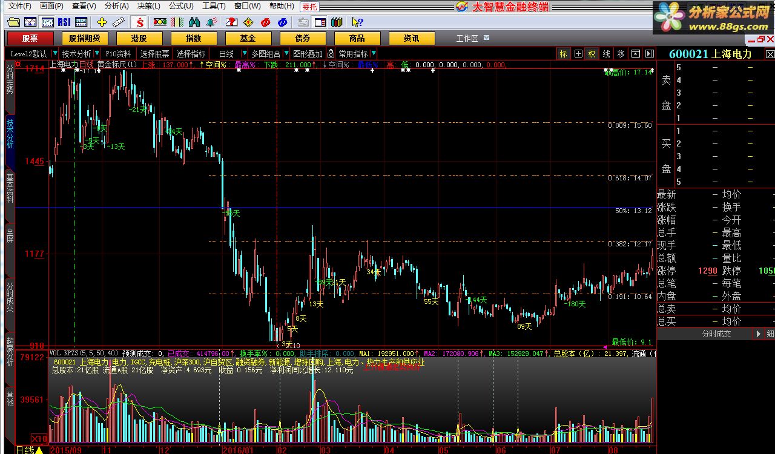Image resolution: width=775 pixels, height=454 pixels.
Task: Click the open folder toolbar icon
Action: click(13, 22)
